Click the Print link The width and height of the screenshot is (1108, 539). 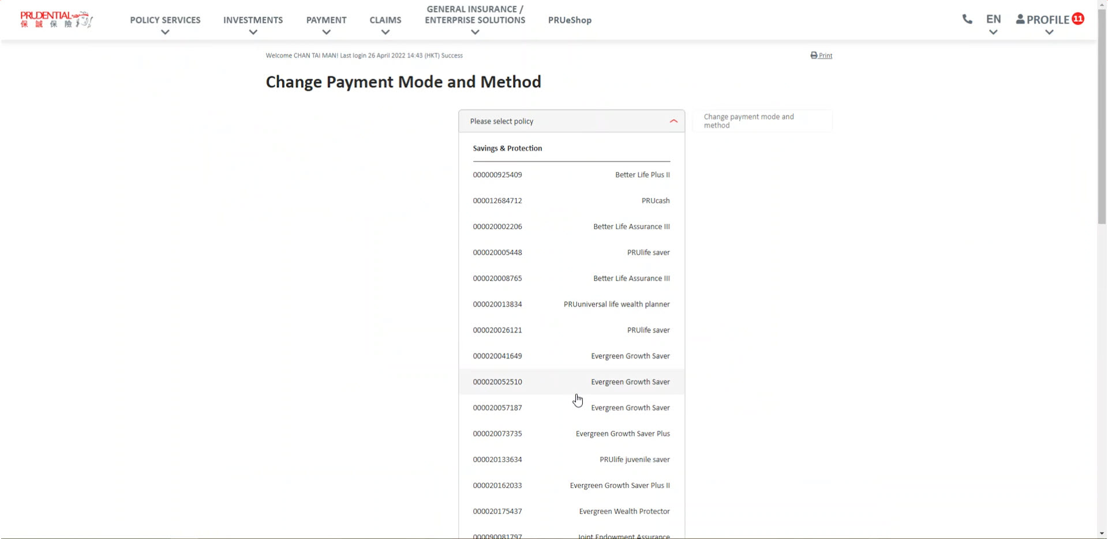pos(825,55)
